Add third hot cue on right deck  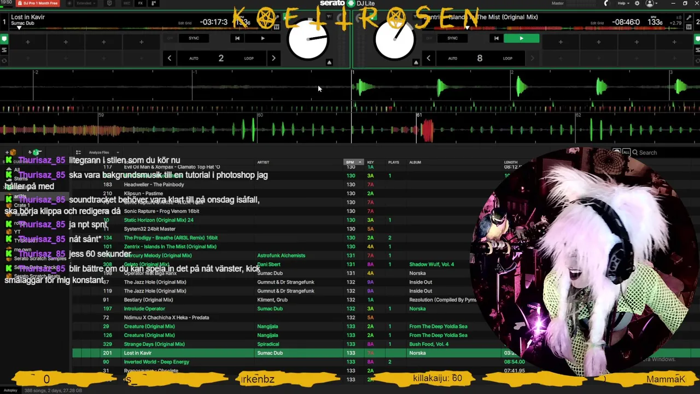(636, 42)
